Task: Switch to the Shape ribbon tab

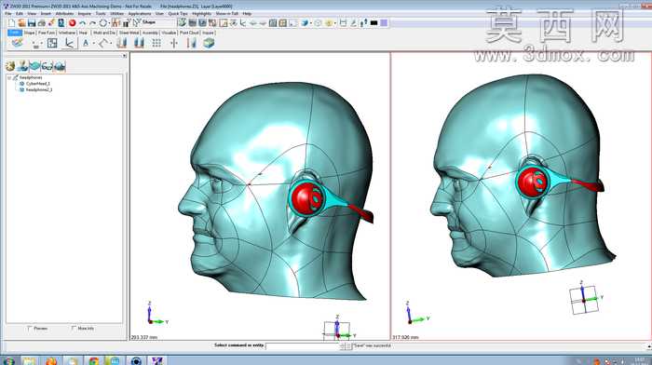Action: 29,33
